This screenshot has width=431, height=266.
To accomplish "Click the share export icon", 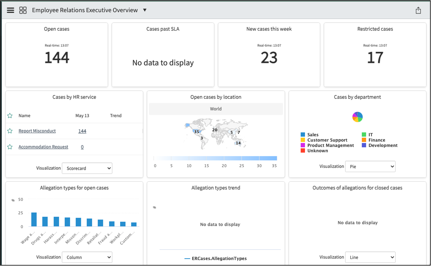I will 418,10.
